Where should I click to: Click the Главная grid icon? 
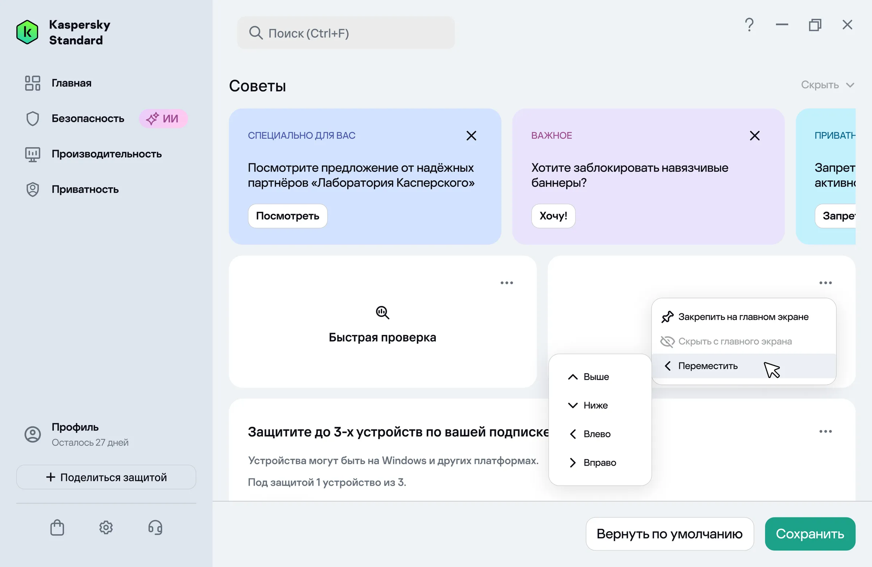33,83
